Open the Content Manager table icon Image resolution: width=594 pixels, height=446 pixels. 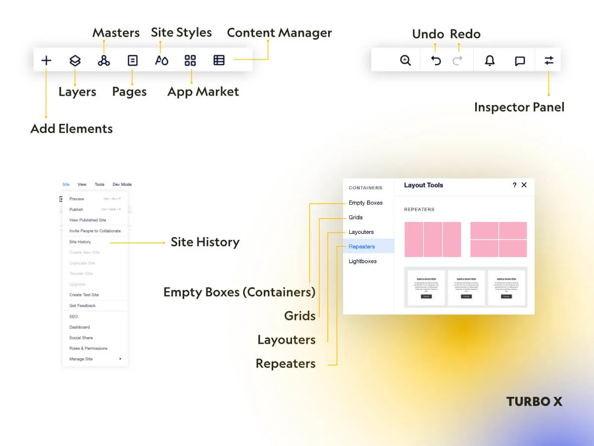pyautogui.click(x=219, y=60)
